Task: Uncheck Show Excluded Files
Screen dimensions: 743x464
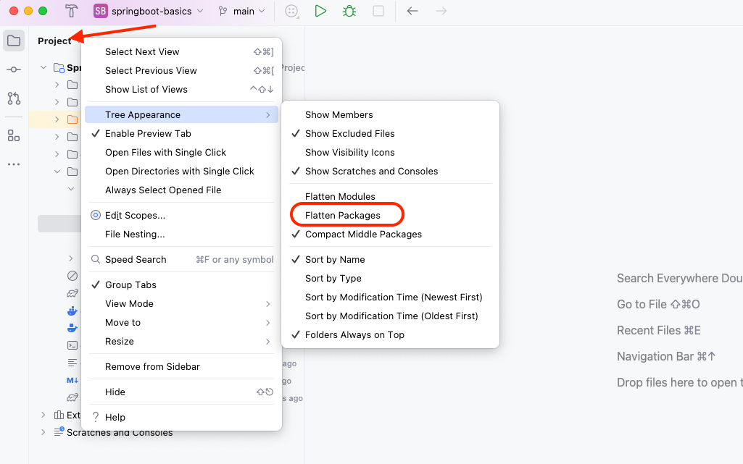Action: coord(349,133)
